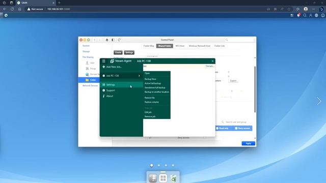Screen dimensions: 326x183
Task: Click Control Panel refresh icon
Action: (x=119, y=40)
